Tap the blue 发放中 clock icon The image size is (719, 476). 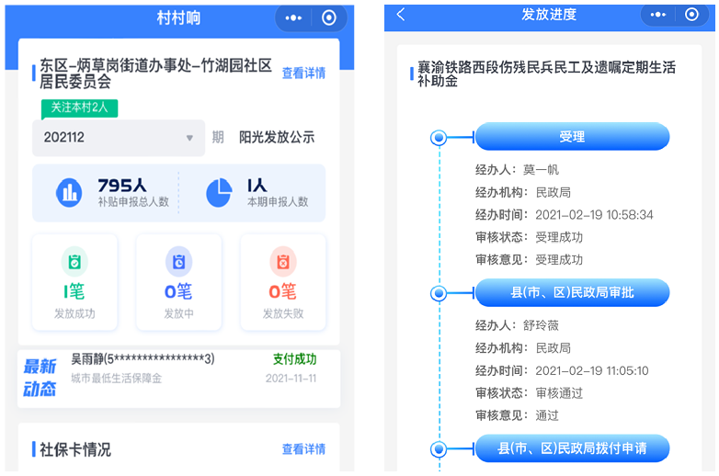179,262
